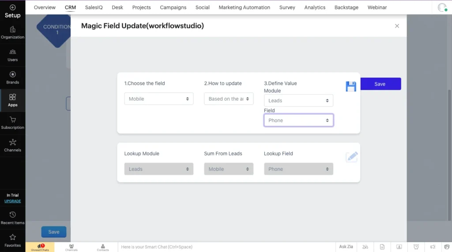452x252 pixels.
Task: Open the How to update dropdown
Action: (229, 99)
